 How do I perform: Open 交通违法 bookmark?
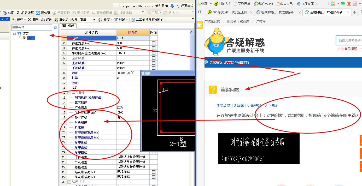(242, 4)
